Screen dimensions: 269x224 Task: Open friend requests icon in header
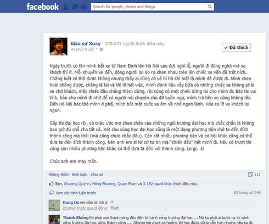coord(66,7)
